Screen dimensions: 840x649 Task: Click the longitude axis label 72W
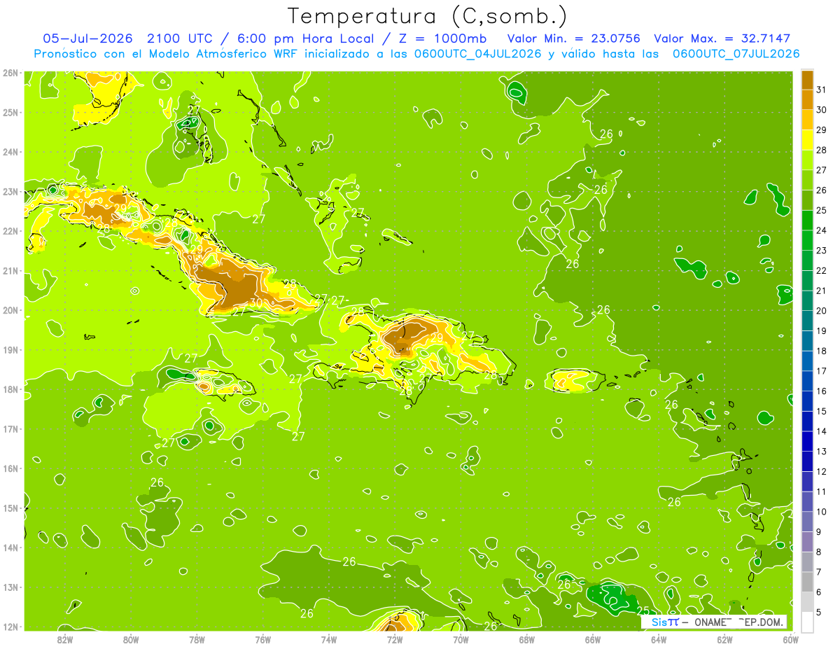point(395,639)
